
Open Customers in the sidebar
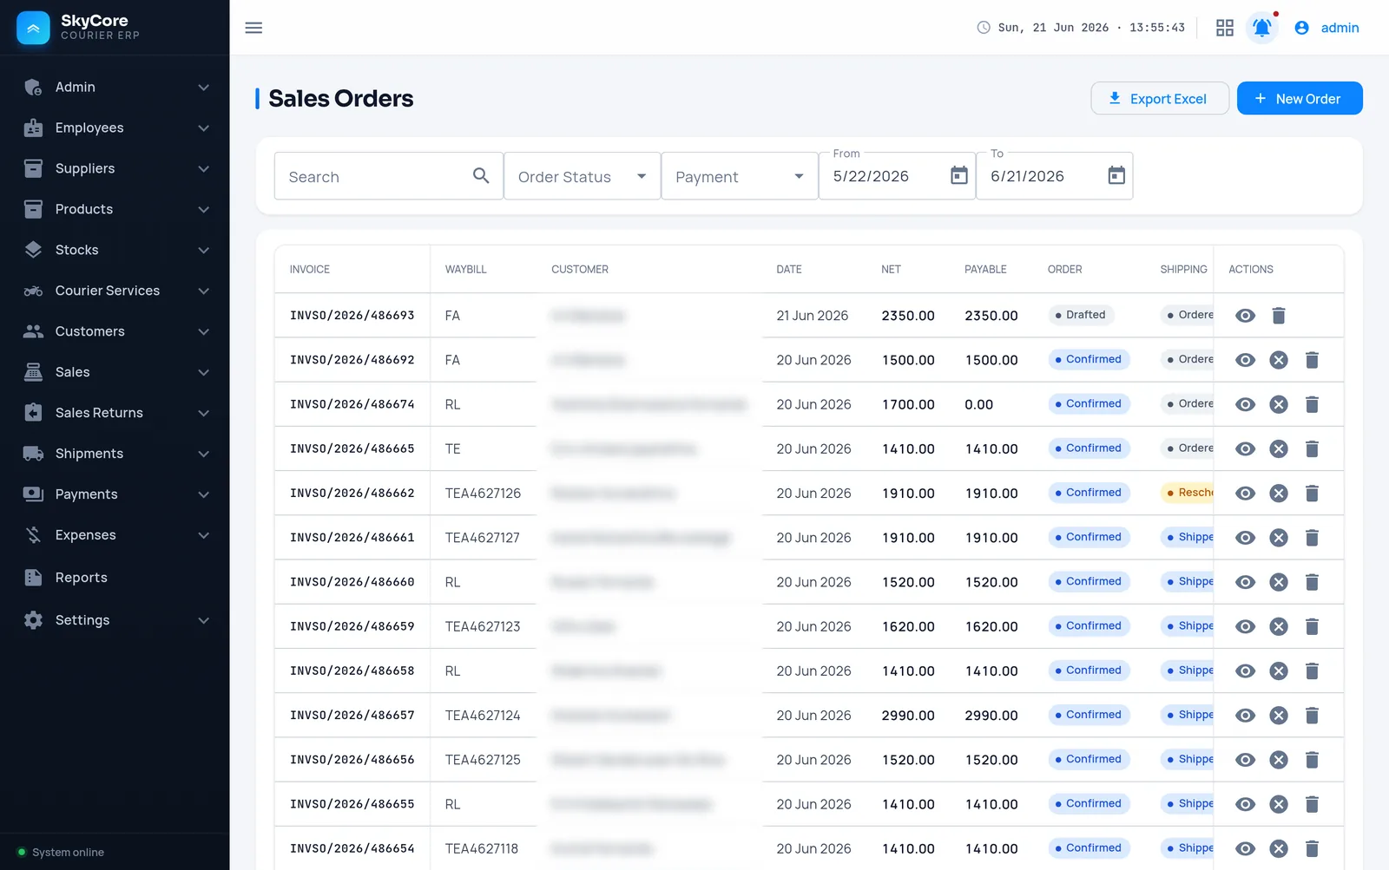pyautogui.click(x=115, y=331)
